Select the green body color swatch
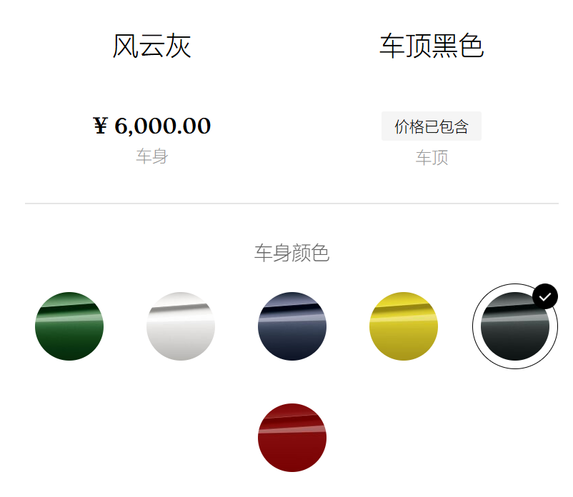The width and height of the screenshot is (573, 497). pos(69,326)
